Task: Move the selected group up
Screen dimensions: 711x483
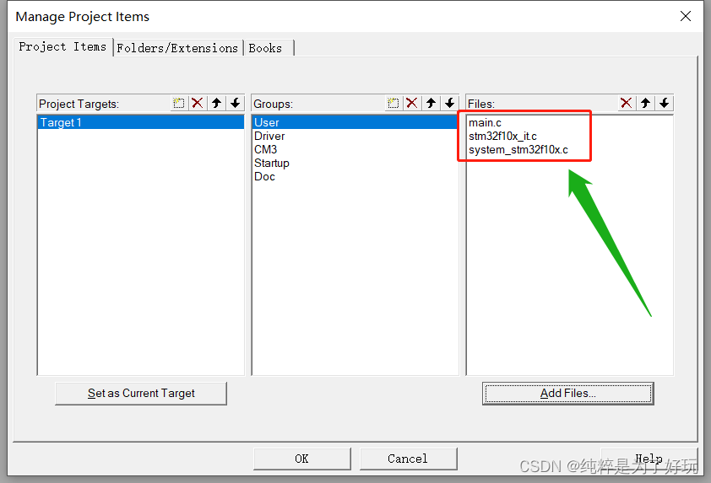Action: (x=431, y=103)
